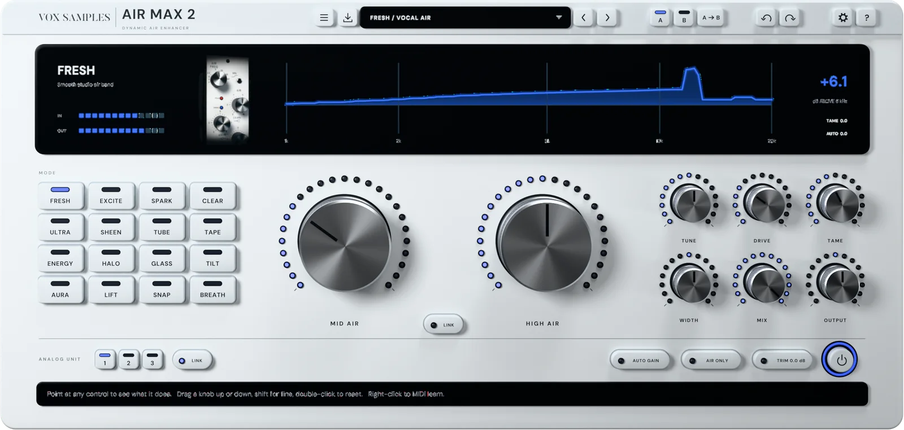Toggle the plugin power button
This screenshot has height=430, width=904.
pos(840,359)
